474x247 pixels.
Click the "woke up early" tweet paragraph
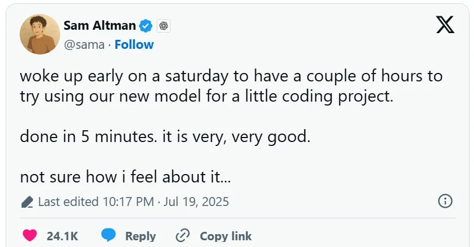tap(231, 85)
